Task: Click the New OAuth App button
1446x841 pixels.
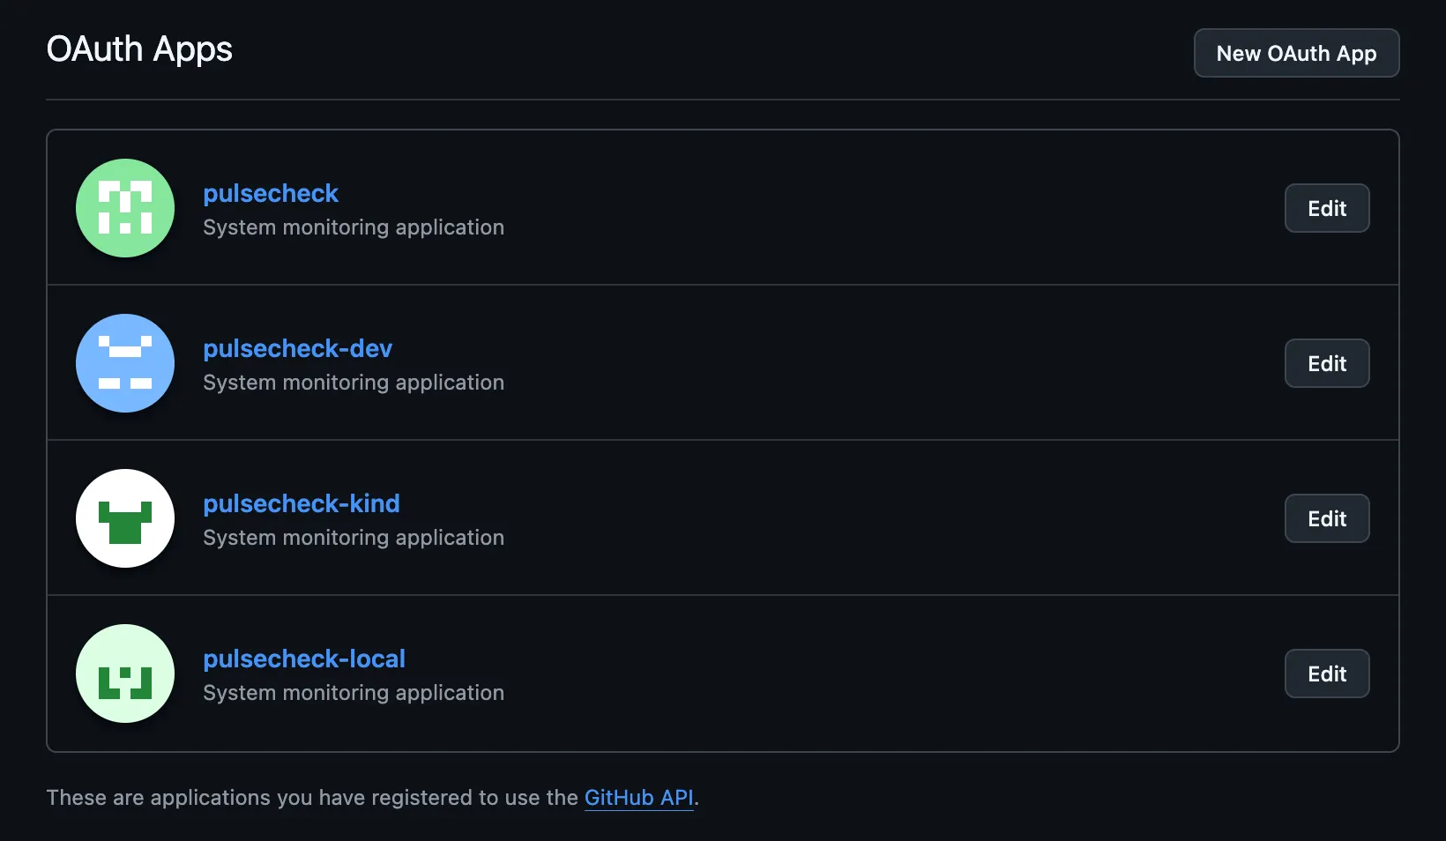Action: (1296, 53)
